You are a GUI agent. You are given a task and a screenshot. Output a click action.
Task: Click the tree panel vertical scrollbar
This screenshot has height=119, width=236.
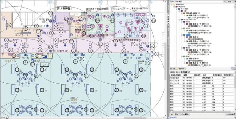tap(234, 35)
